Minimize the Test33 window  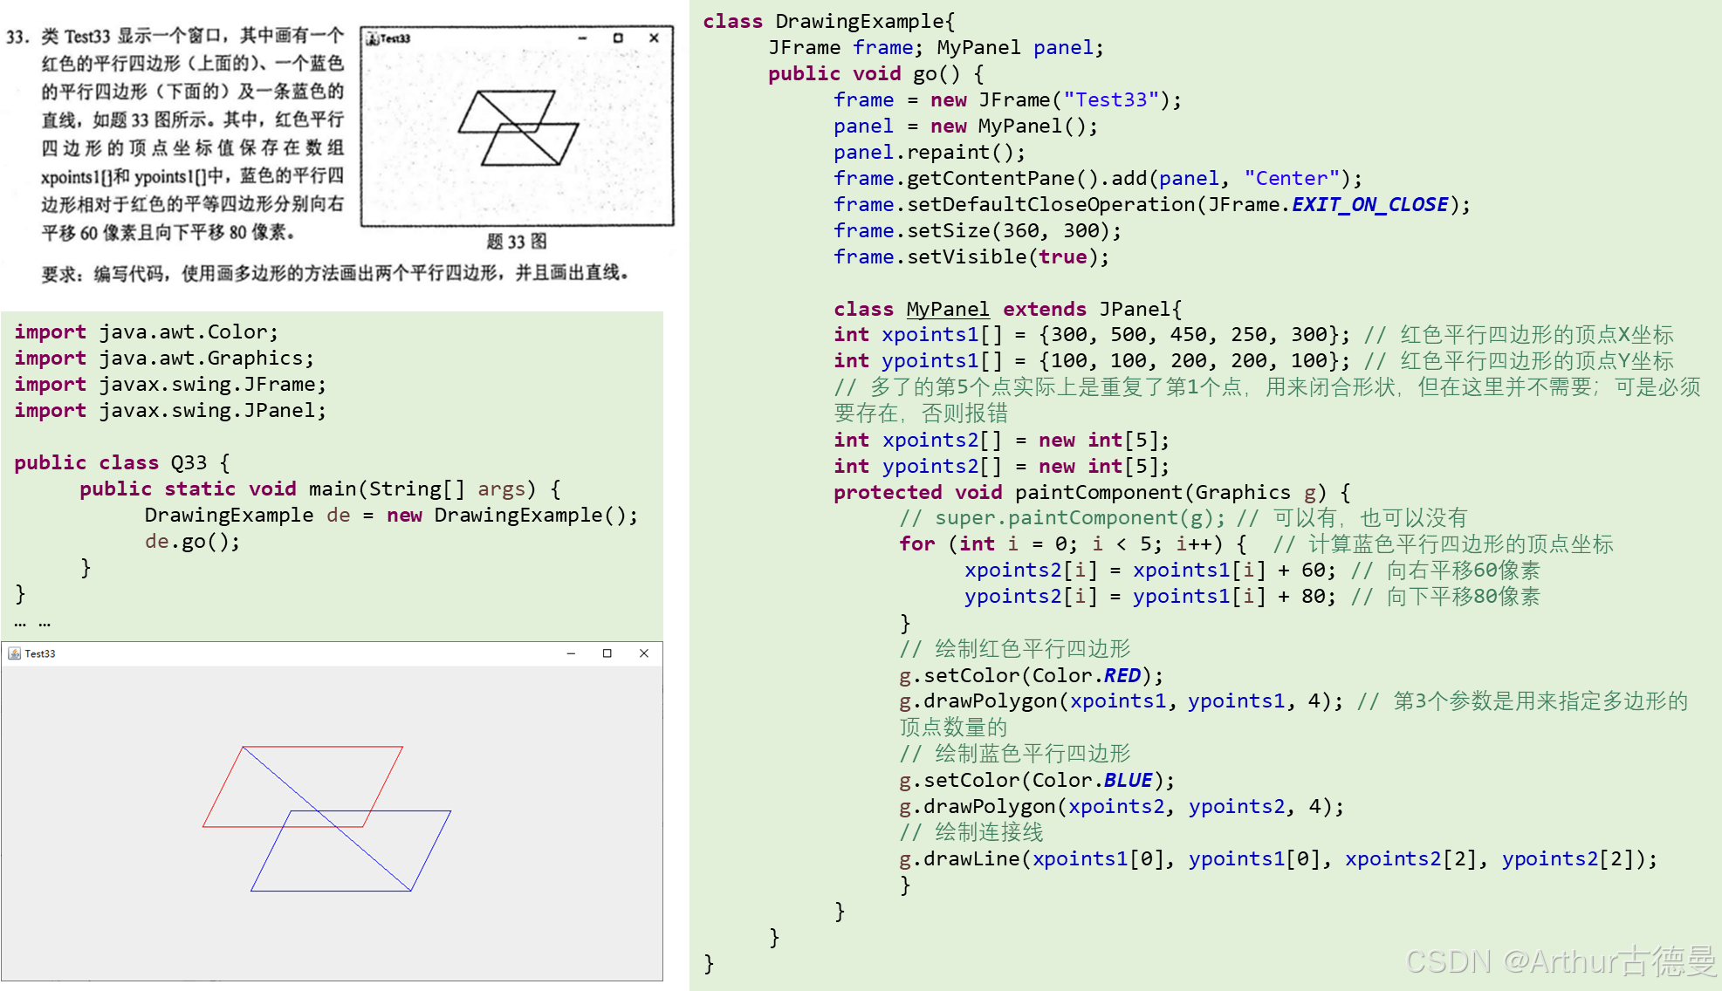coord(571,653)
